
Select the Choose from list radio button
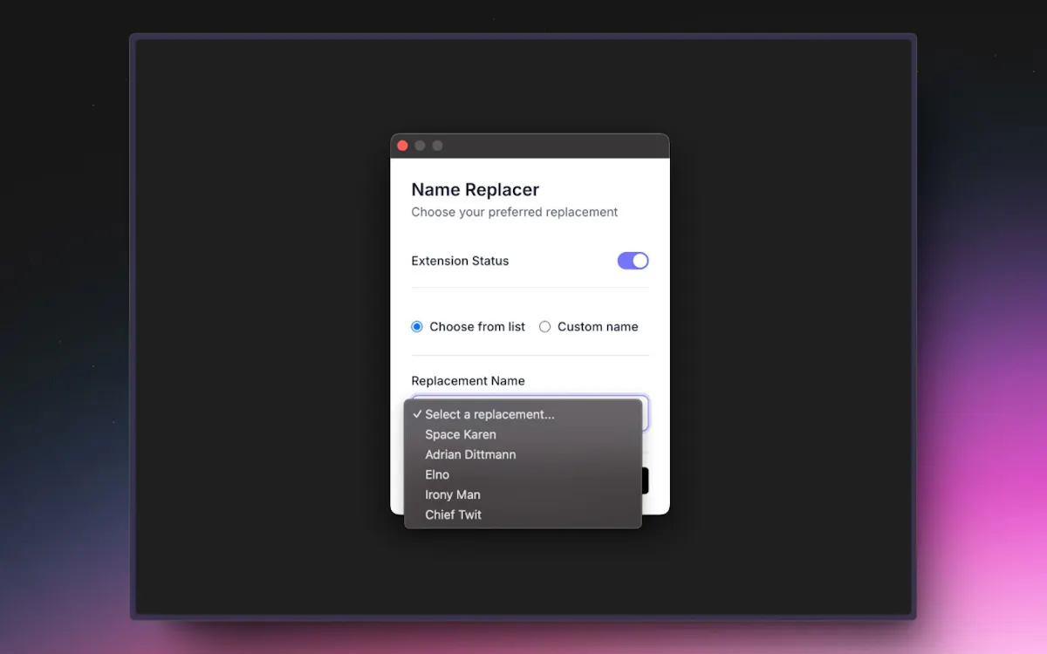[x=417, y=327]
